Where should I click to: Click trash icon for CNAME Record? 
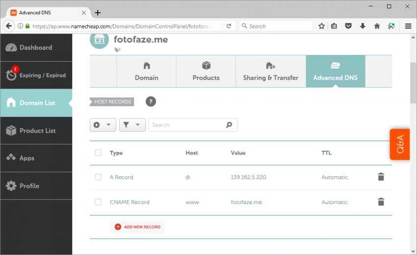pos(381,202)
